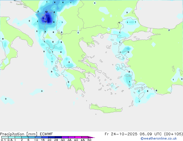Select the 'ECMWF' model label
The image size is (183, 141).
point(46,134)
